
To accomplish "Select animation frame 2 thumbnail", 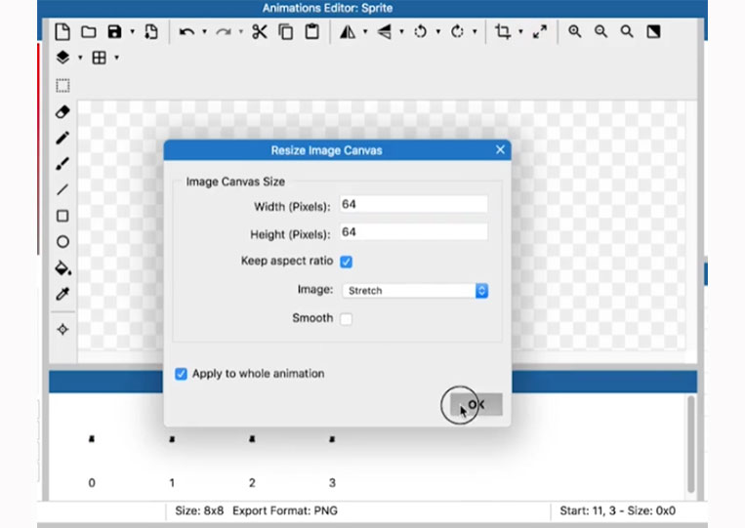I will [252, 439].
